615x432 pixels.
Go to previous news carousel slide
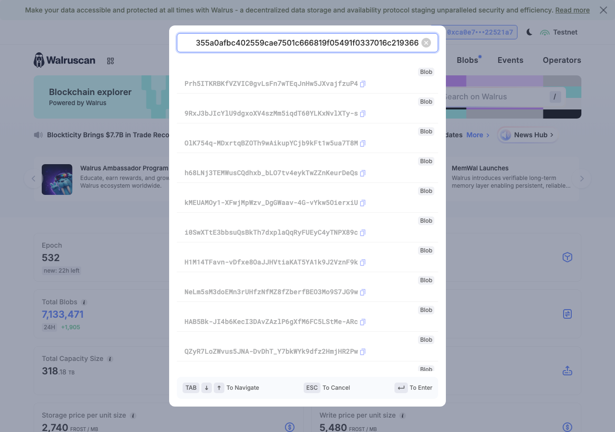(x=34, y=179)
